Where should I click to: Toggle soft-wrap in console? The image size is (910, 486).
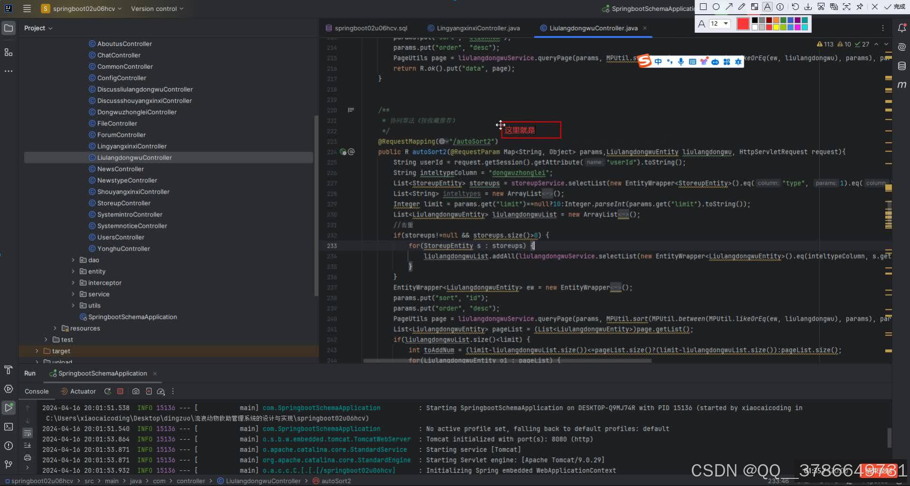[28, 433]
